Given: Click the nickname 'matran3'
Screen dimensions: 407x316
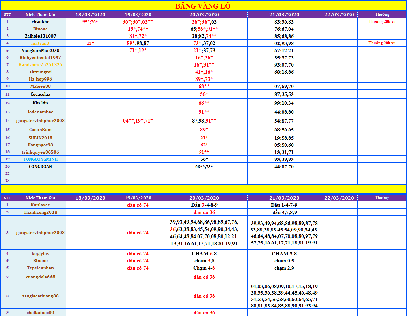Looking at the screenshot, I should click(40, 43).
